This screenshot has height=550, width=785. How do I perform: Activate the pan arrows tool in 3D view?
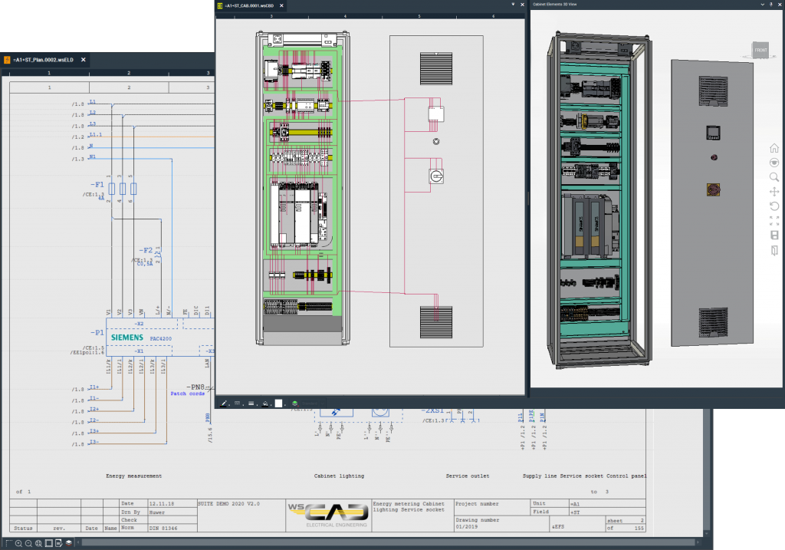point(774,192)
